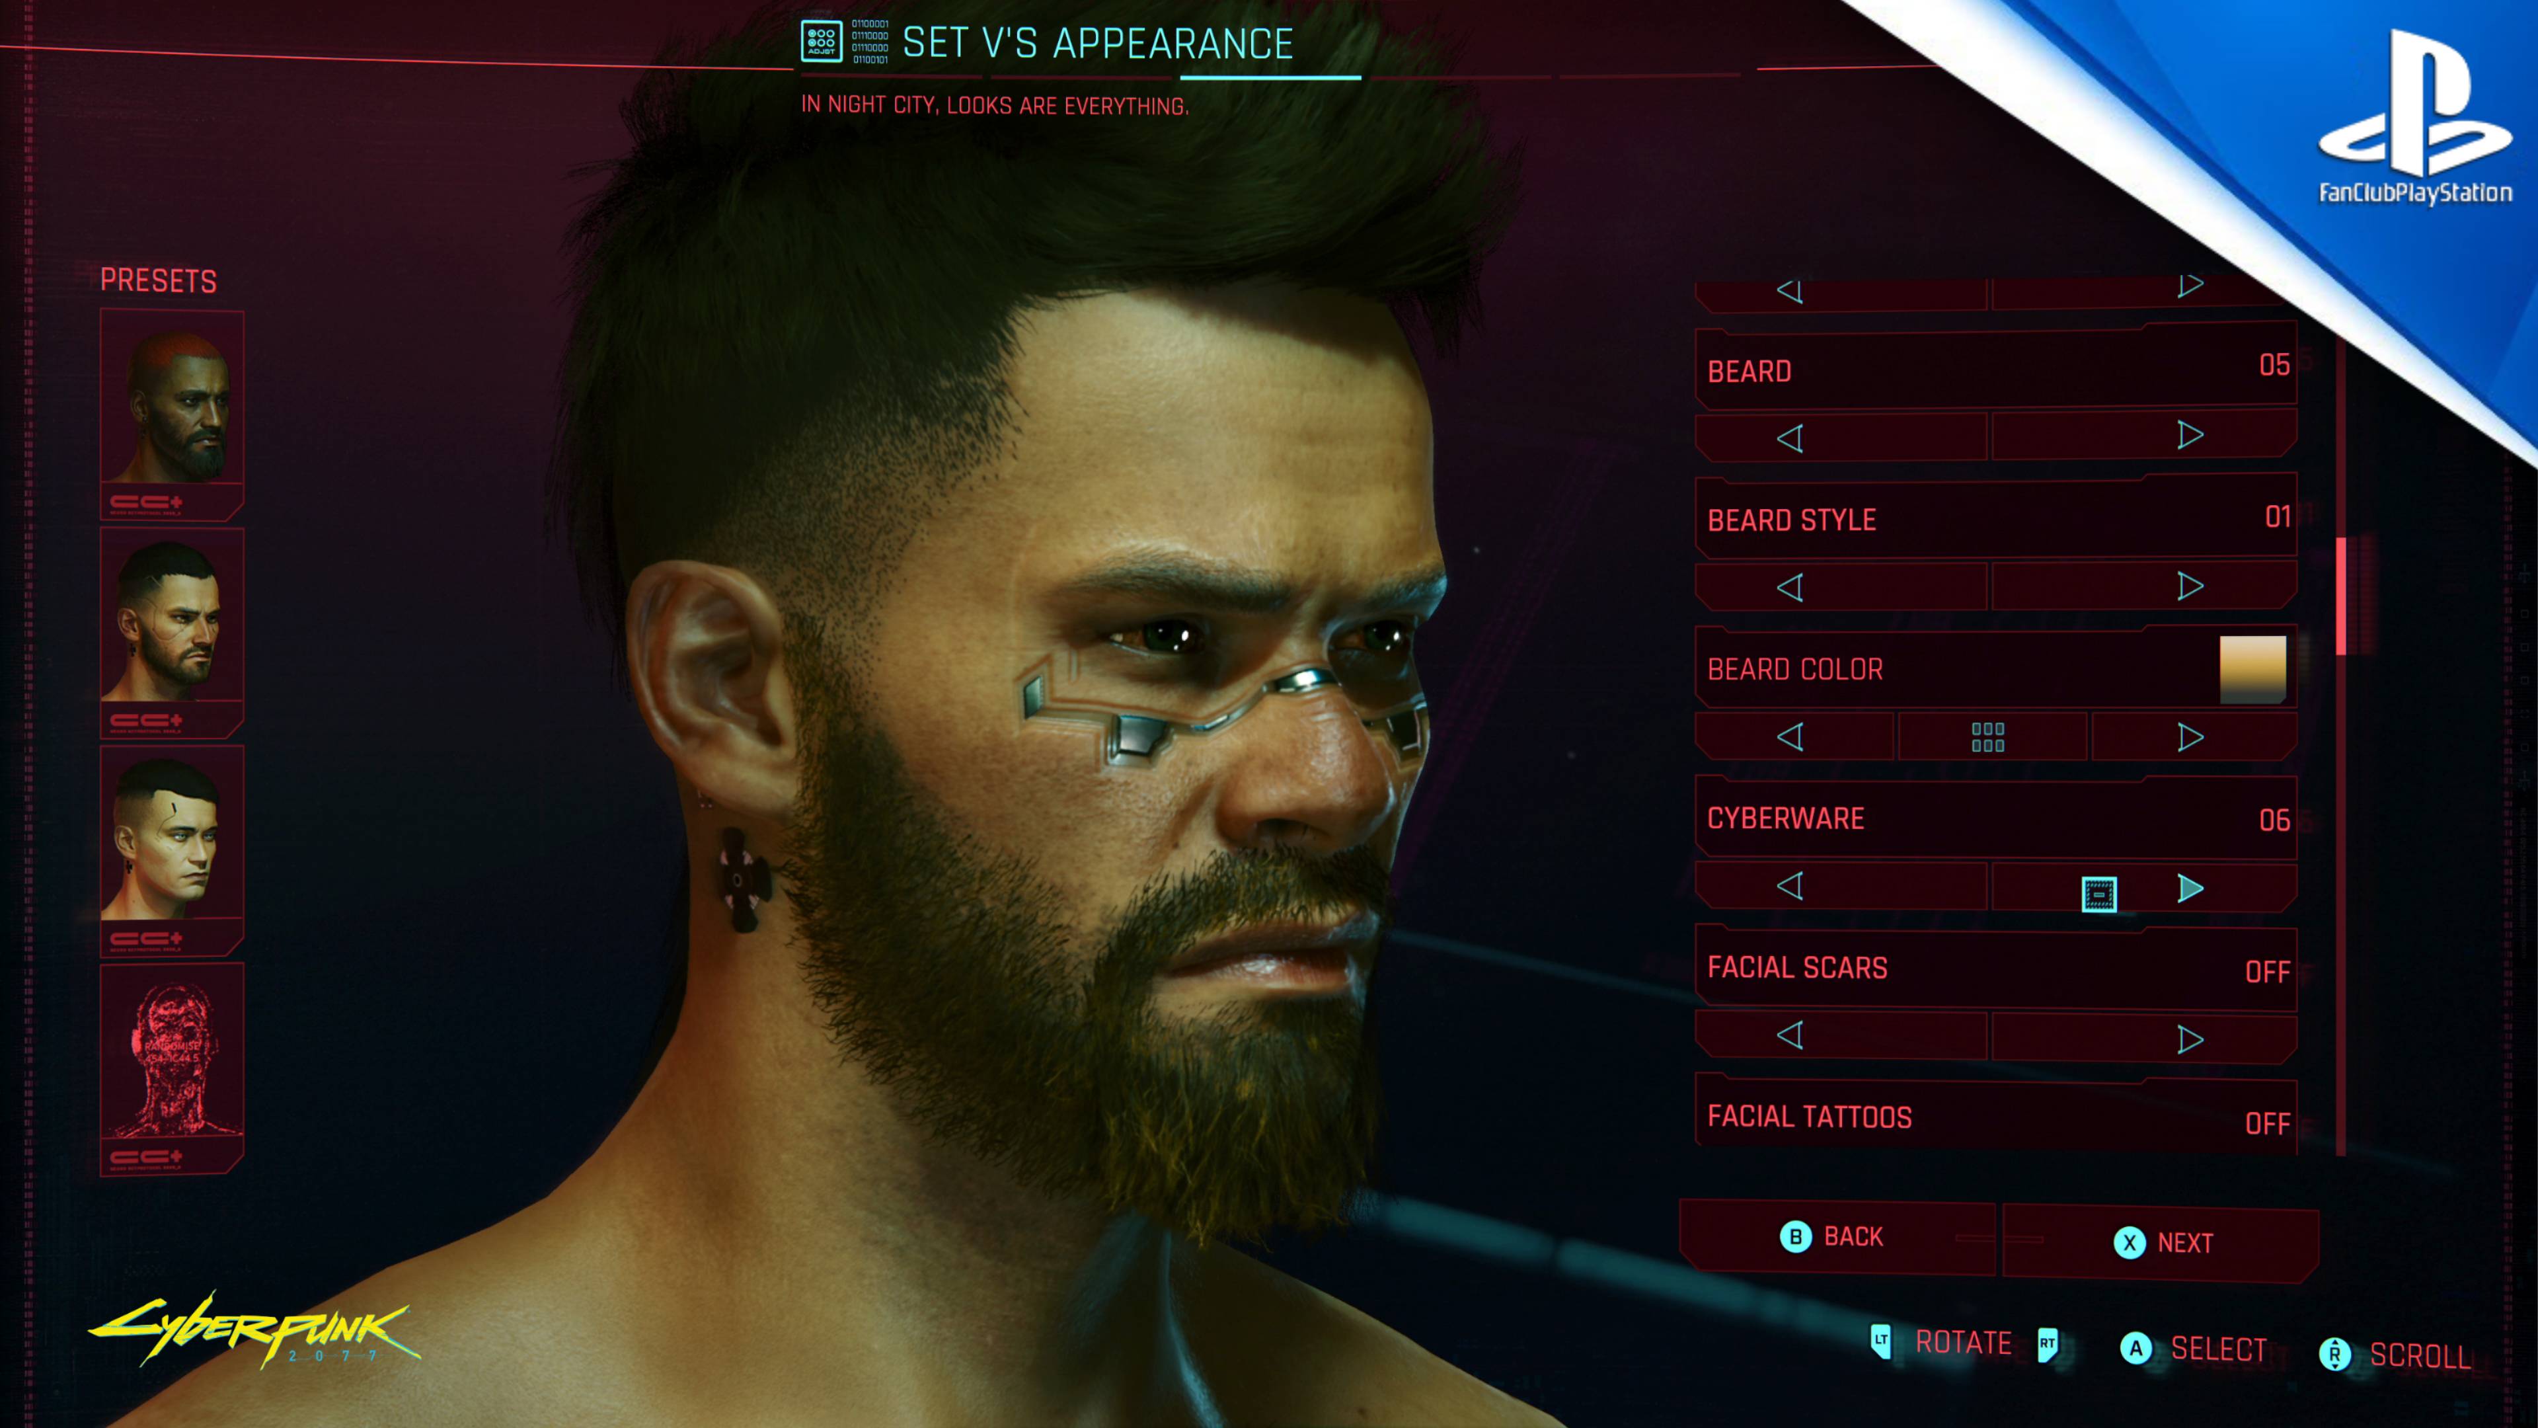Click the A button Select icon
The image size is (2538, 1428).
click(x=2135, y=1348)
